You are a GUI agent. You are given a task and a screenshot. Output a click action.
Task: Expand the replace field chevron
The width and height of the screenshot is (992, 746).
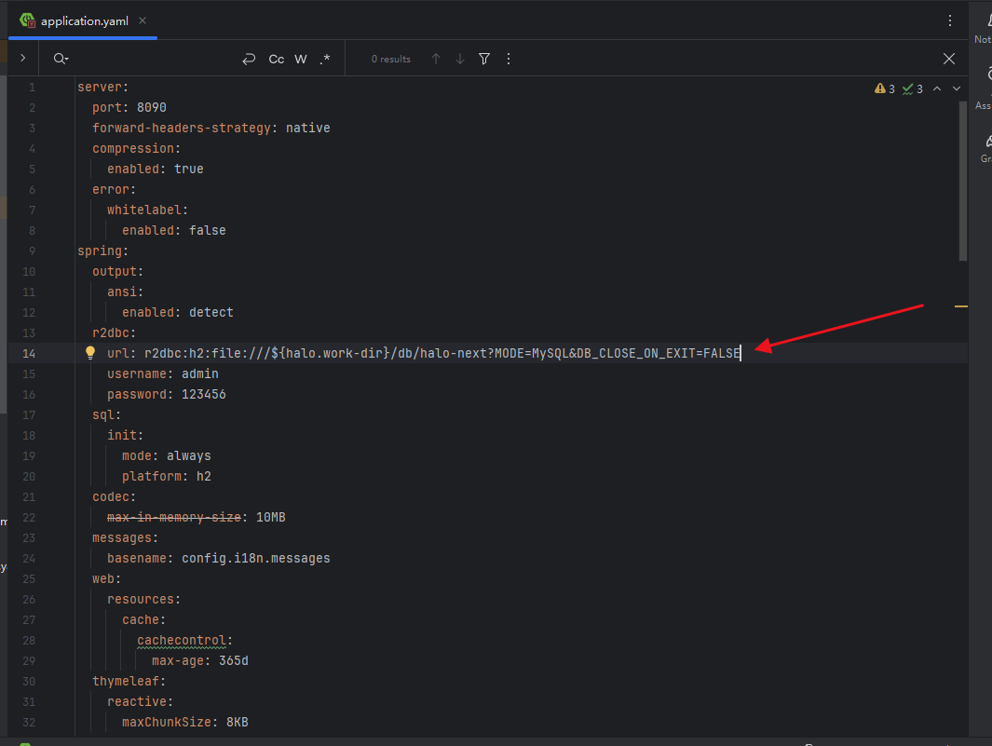point(22,59)
